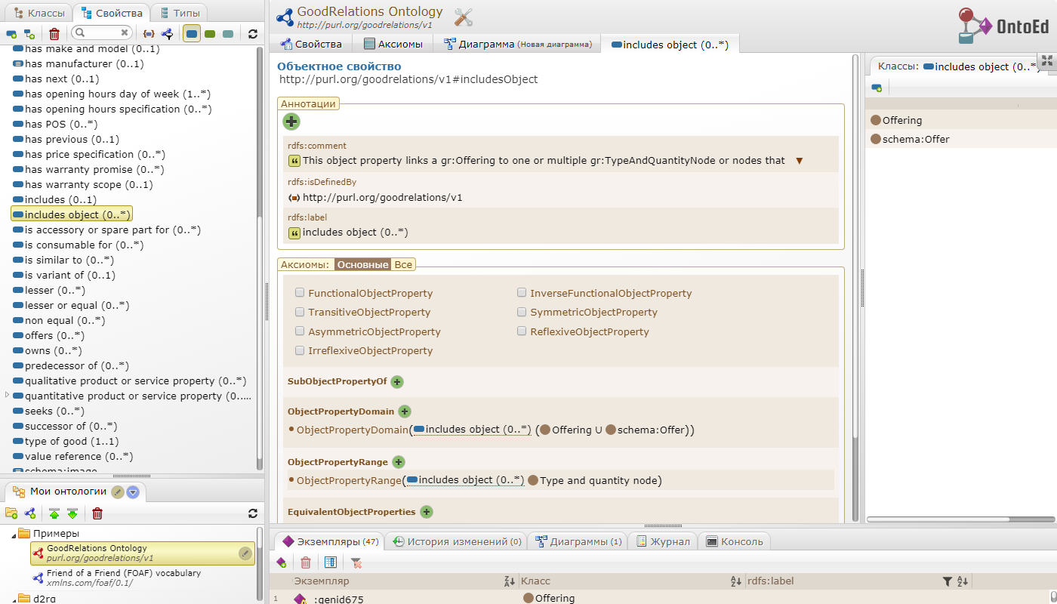The image size is (1057, 604).
Task: Delete the instance with the instances-panel trash icon
Action: point(306,562)
